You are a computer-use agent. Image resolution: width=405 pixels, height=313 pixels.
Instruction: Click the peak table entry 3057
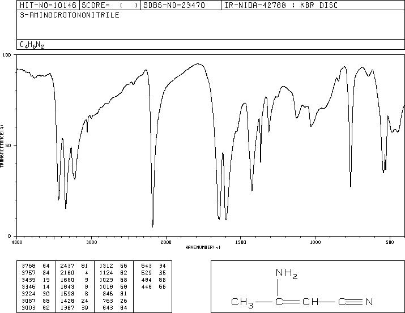[x=28, y=301]
